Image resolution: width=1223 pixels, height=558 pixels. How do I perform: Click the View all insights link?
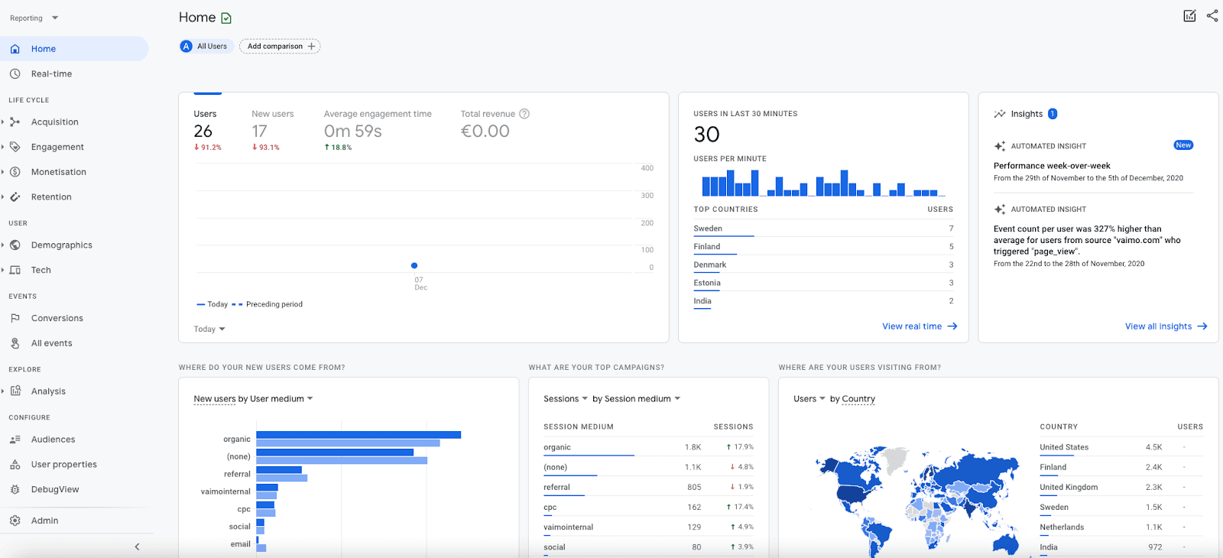1165,326
